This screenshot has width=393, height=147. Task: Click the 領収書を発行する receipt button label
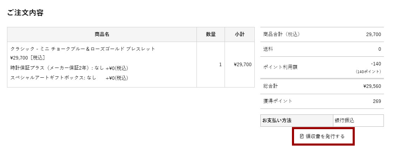(325, 136)
